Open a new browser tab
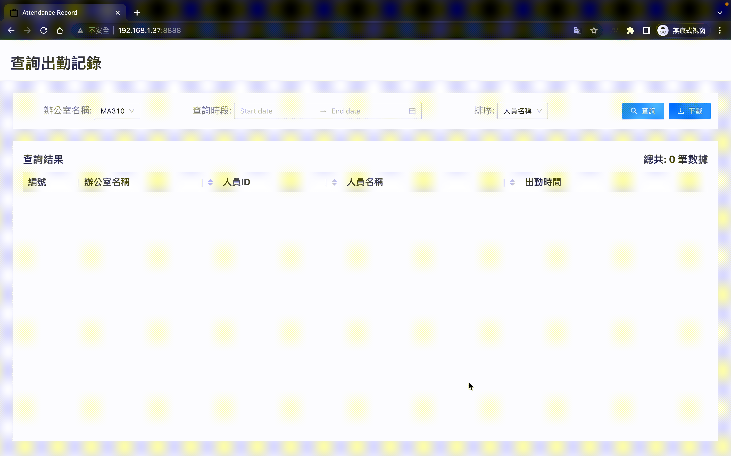The width and height of the screenshot is (731, 456). pos(137,13)
